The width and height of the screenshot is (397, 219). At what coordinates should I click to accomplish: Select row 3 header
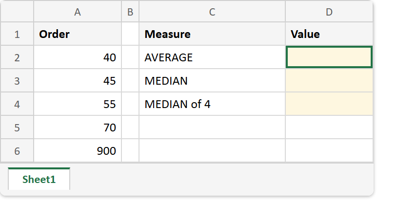[x=17, y=81]
